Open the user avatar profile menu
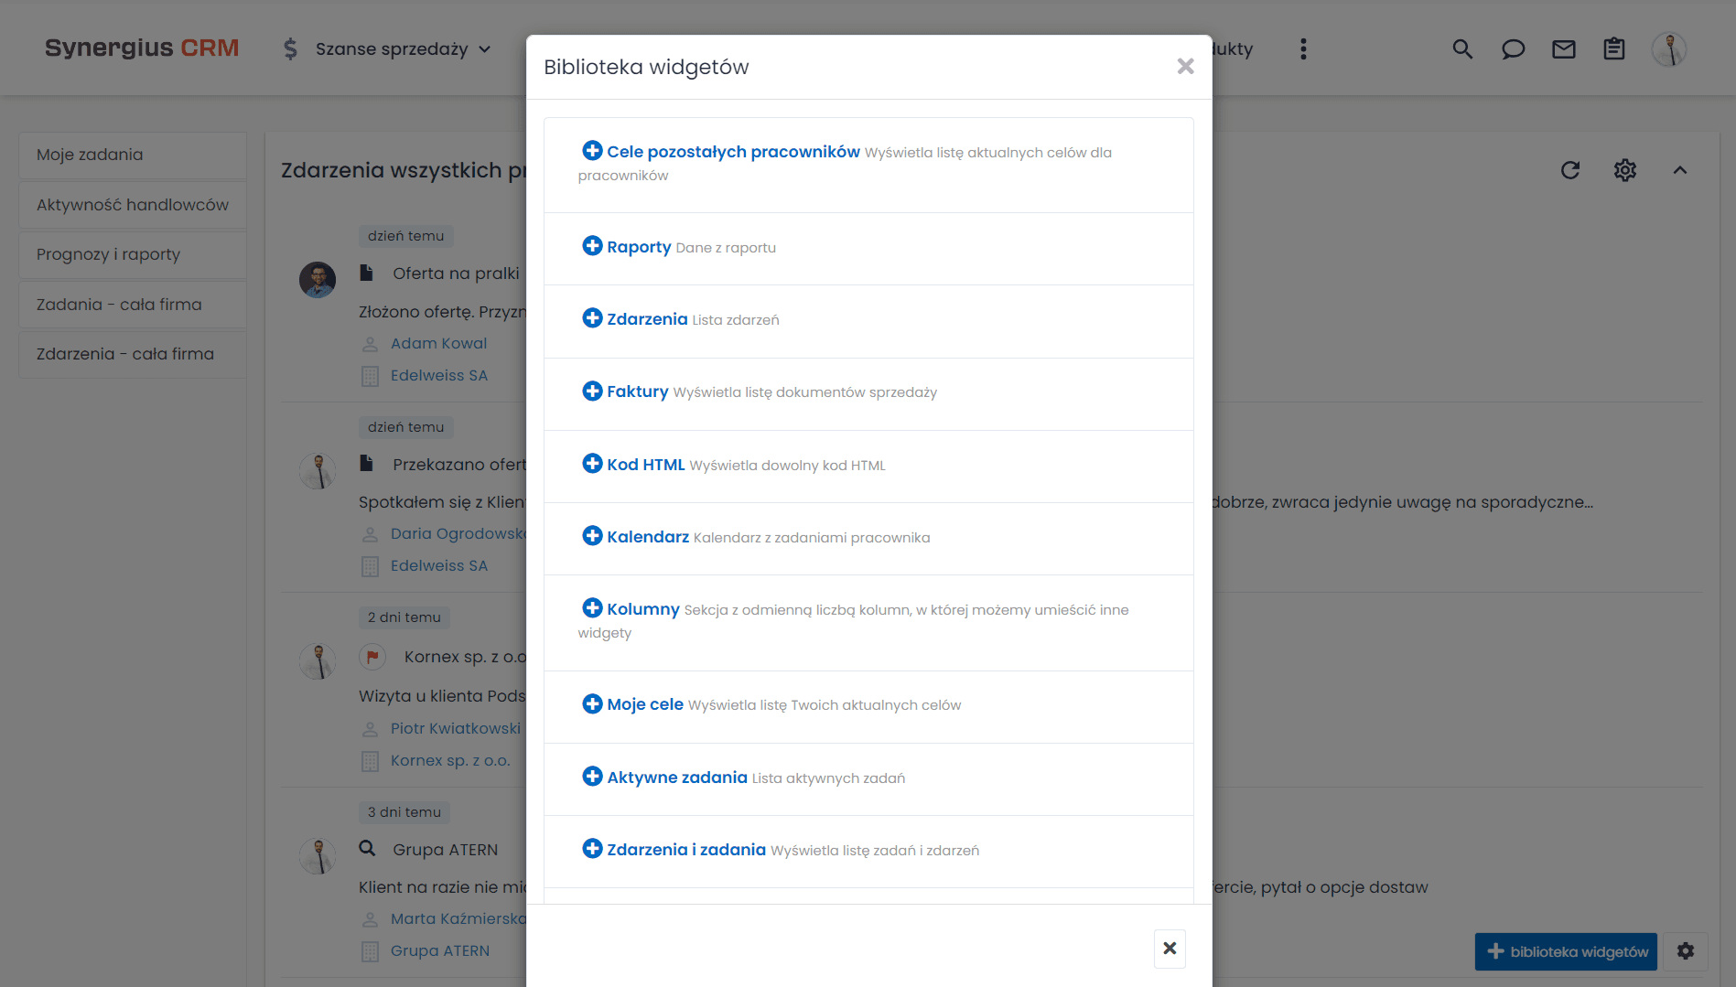 (1668, 49)
